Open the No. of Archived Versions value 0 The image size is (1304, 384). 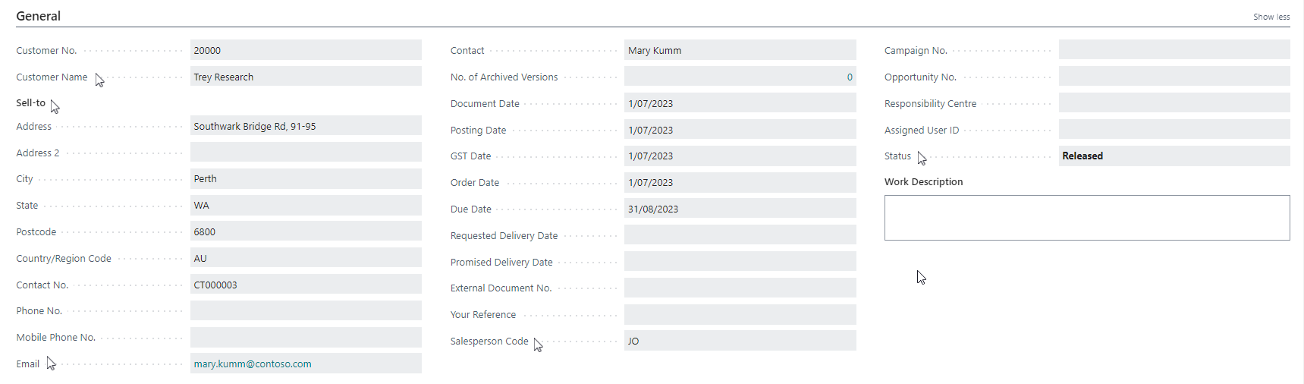(850, 77)
